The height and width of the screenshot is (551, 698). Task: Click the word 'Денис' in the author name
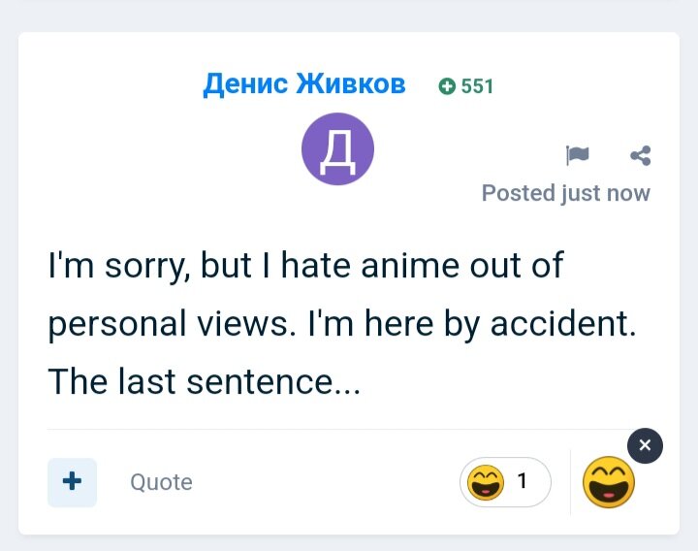click(x=245, y=84)
